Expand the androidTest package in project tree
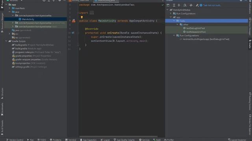 tap(13, 23)
